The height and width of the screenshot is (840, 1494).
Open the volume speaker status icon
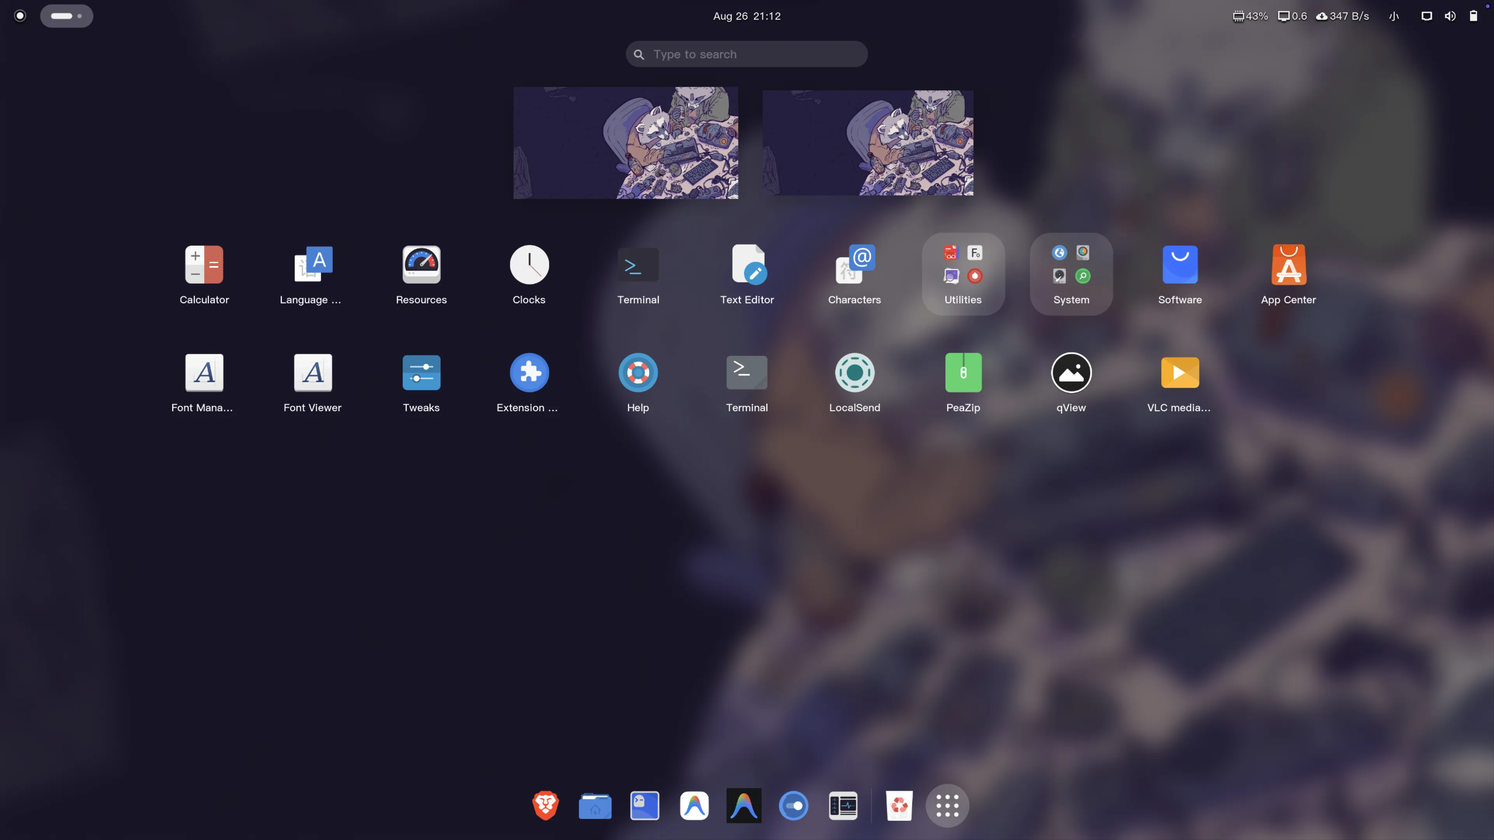(1450, 16)
